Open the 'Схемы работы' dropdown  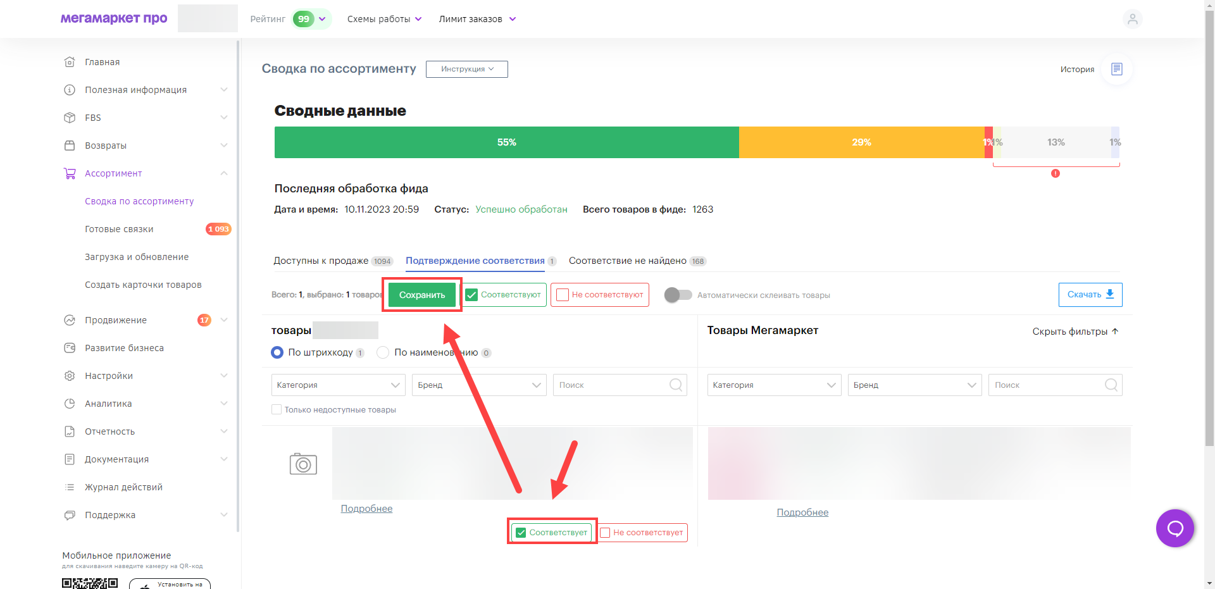tap(384, 19)
